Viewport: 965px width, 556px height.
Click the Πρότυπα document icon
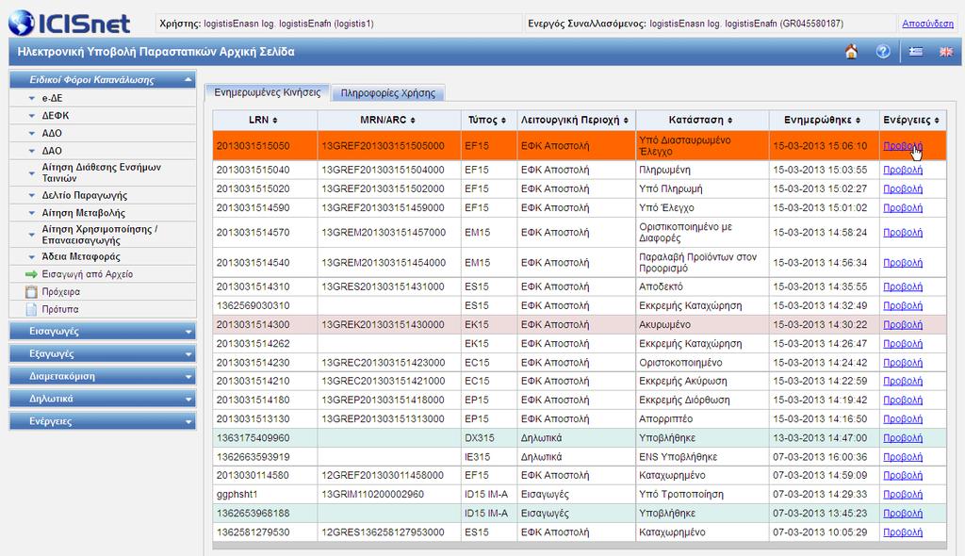point(31,309)
